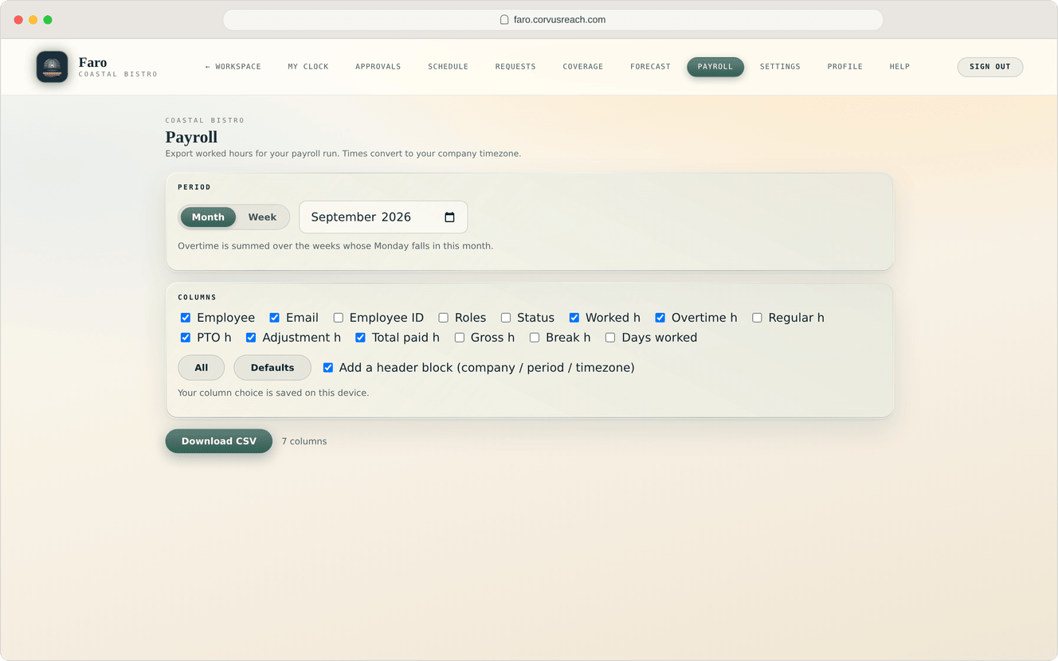View the Forecast tab
This screenshot has width=1058, height=661.
(x=650, y=67)
